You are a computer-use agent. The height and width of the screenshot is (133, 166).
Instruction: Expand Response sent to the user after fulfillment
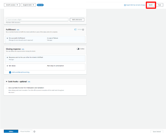point(7,57)
